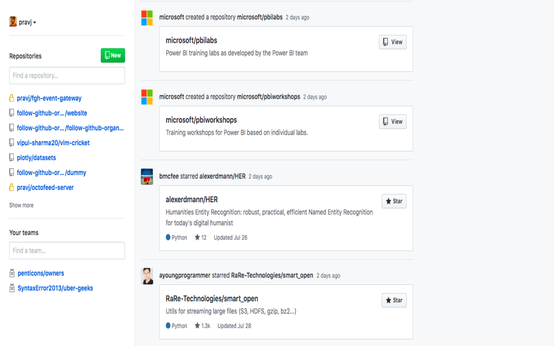
Task: Open the SyntaxError2013/uber-geeks team
Action: (x=55, y=288)
